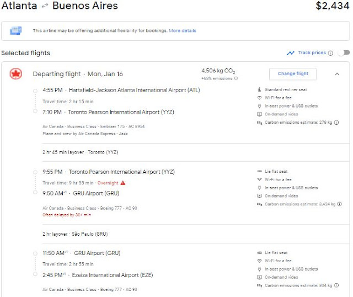353x297 pixels.
Task: Open info icon for 3,424 kg emissions
Action: 340,204
